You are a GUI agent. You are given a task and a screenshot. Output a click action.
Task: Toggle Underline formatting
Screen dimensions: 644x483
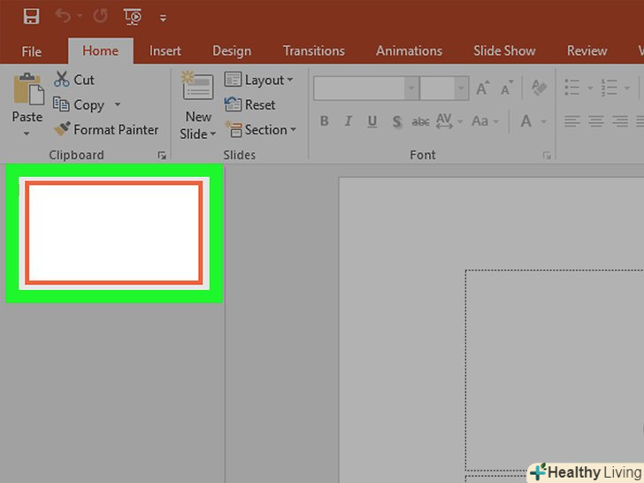[x=372, y=121]
